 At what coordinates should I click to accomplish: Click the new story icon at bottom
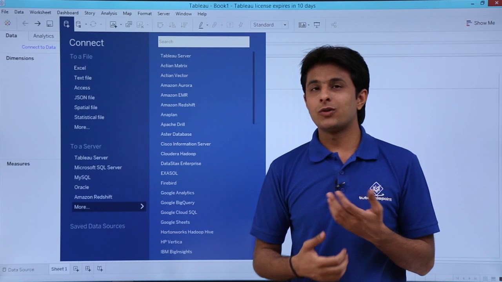[x=100, y=269]
